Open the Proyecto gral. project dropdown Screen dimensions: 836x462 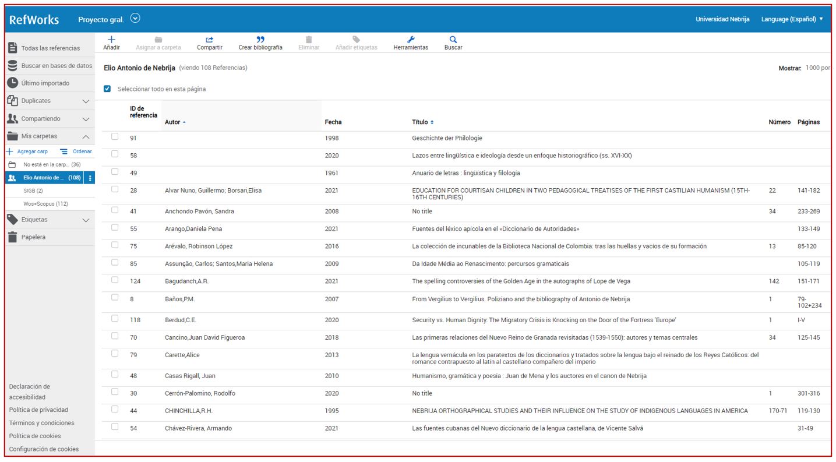135,19
